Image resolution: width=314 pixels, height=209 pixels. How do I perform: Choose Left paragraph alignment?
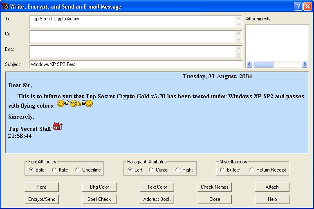[135, 170]
